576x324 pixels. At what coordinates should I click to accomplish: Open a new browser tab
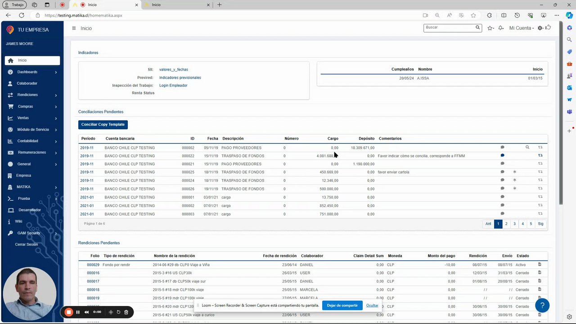(219, 5)
